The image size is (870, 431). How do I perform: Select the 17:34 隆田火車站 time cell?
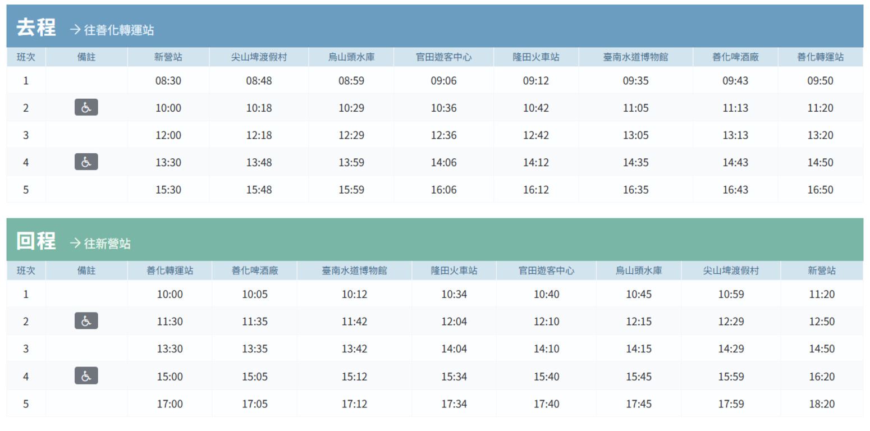point(454,404)
